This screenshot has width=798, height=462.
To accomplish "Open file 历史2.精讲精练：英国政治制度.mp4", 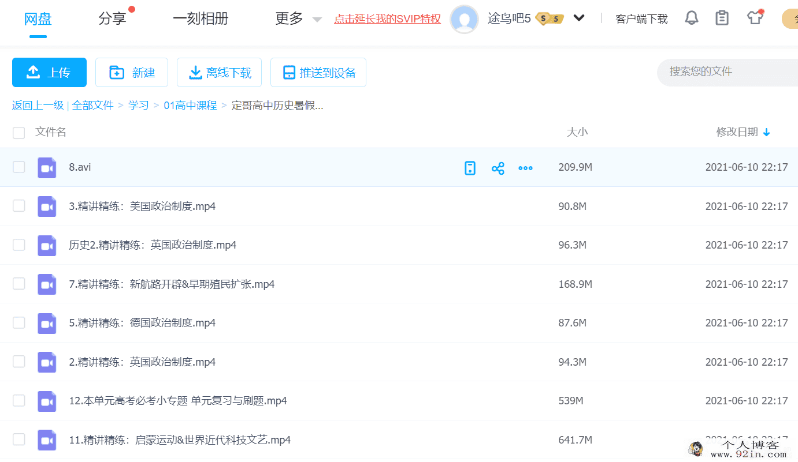I will click(153, 245).
